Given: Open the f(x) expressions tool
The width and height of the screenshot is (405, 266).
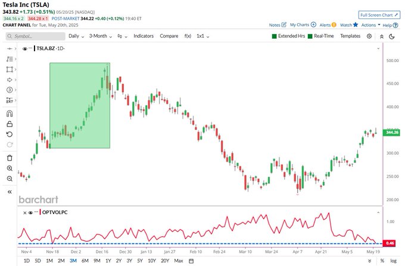Looking at the screenshot, I should 188,36.
